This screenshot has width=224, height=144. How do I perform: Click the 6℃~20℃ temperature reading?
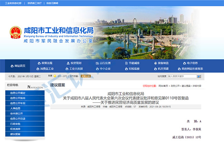pyautogui.click(x=62, y=76)
